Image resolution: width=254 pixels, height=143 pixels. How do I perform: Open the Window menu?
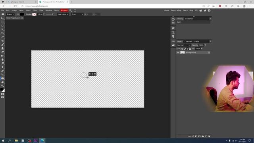(48, 10)
